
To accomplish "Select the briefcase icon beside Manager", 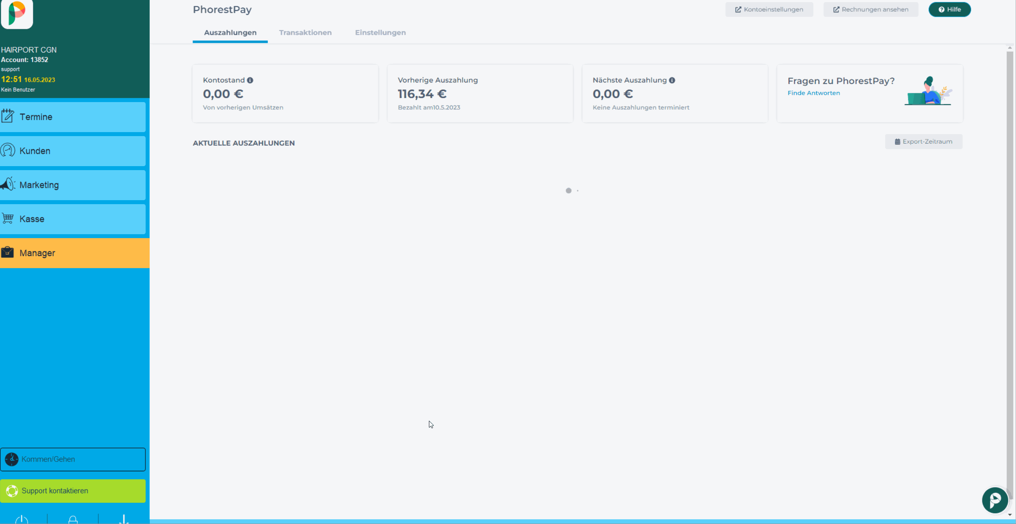I will [8, 252].
